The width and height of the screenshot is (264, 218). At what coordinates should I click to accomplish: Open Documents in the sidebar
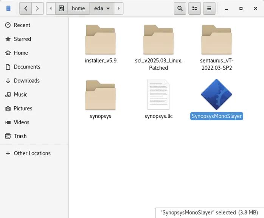click(34, 67)
